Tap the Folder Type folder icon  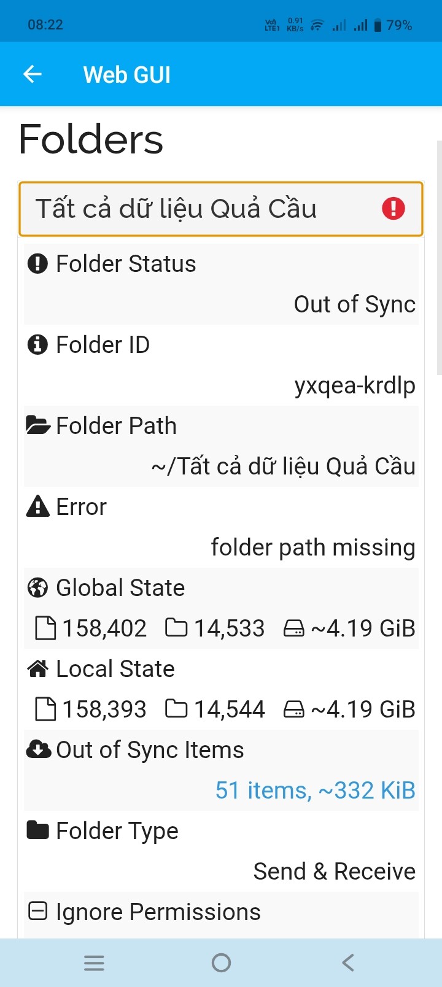pyautogui.click(x=38, y=830)
